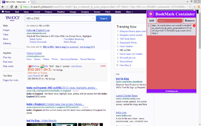
Task: Open the Chrome hamburger menu
Action: coord(198,7)
